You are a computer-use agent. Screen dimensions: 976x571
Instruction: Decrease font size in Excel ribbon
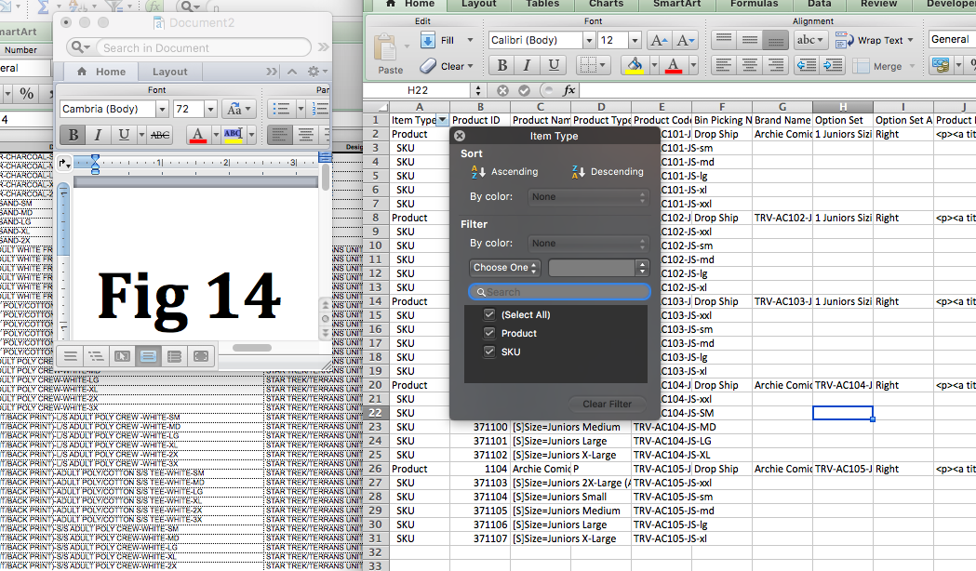click(x=686, y=40)
